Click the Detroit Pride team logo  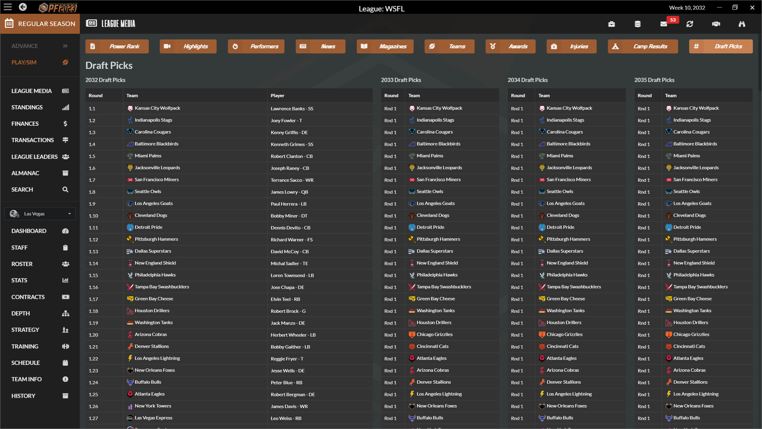click(x=130, y=227)
